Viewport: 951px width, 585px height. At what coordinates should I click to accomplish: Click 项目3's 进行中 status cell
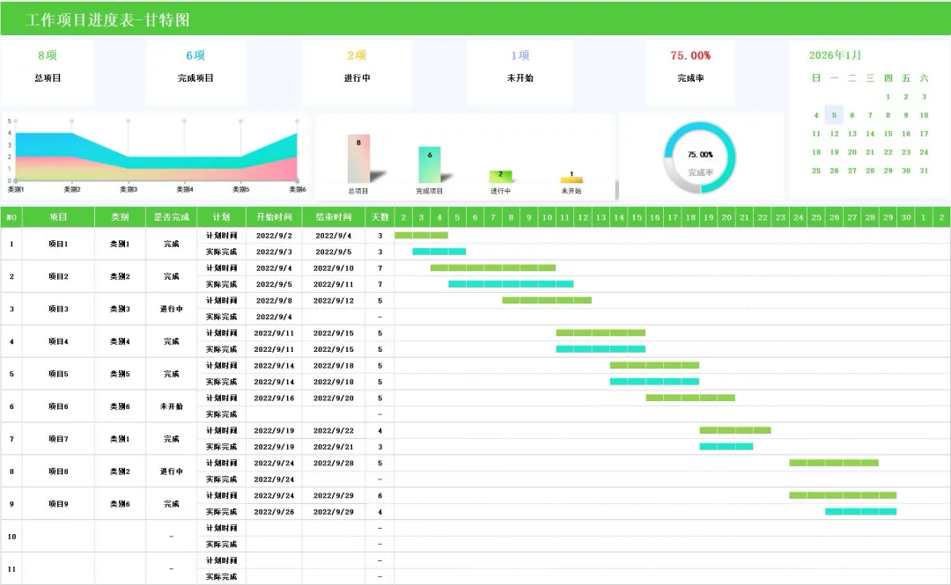click(171, 309)
